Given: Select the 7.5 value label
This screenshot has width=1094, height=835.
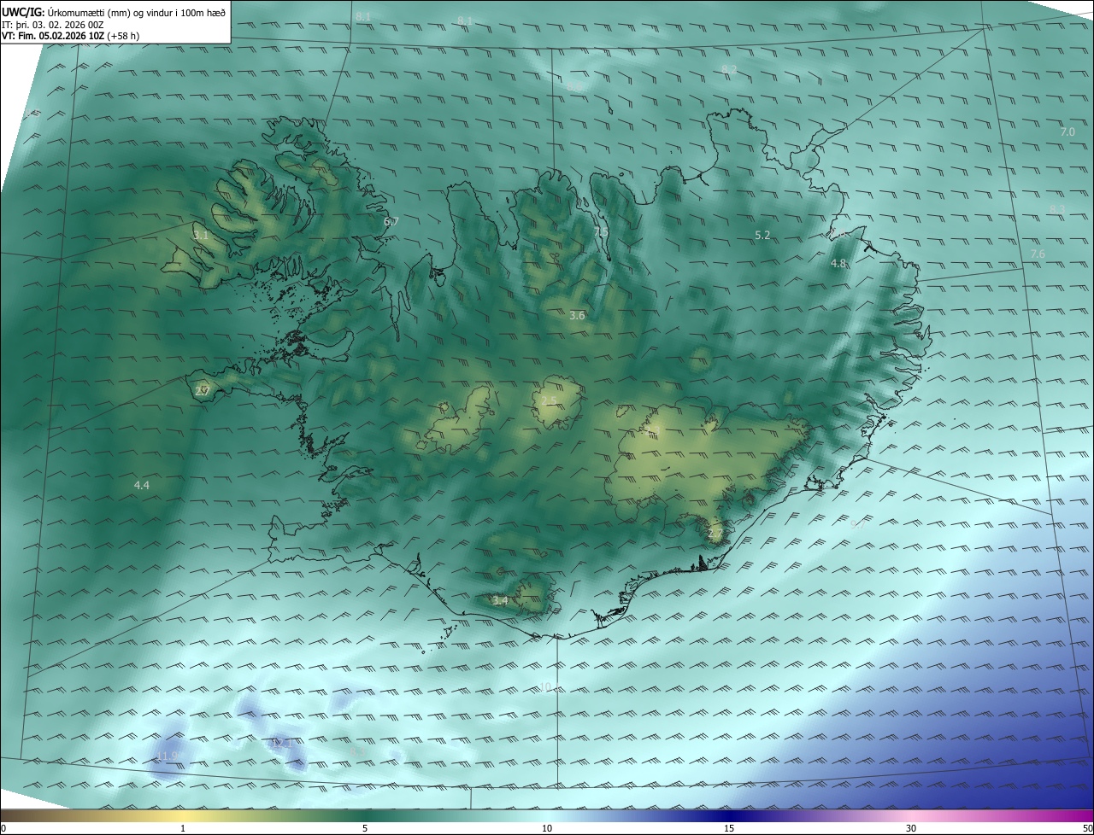Looking at the screenshot, I should click(602, 232).
